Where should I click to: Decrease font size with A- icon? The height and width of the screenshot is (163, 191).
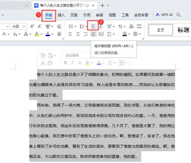[x=40, y=26]
